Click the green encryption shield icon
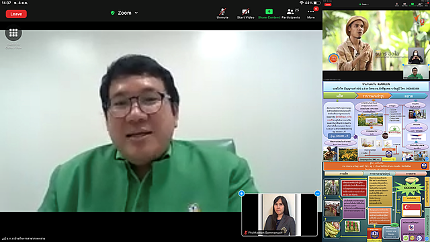Viewport: 430px width, 242px height. [112, 13]
